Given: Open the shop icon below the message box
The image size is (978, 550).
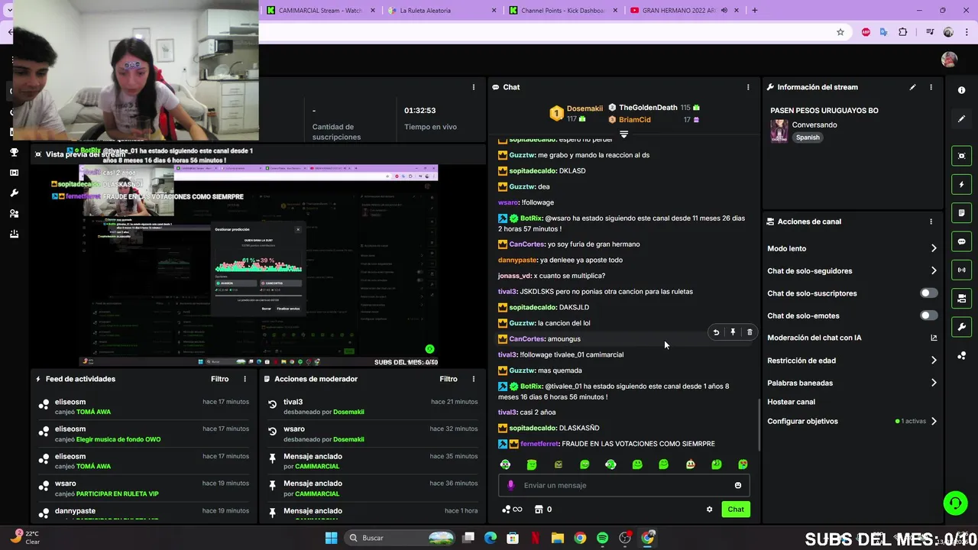Looking at the screenshot, I should (539, 510).
